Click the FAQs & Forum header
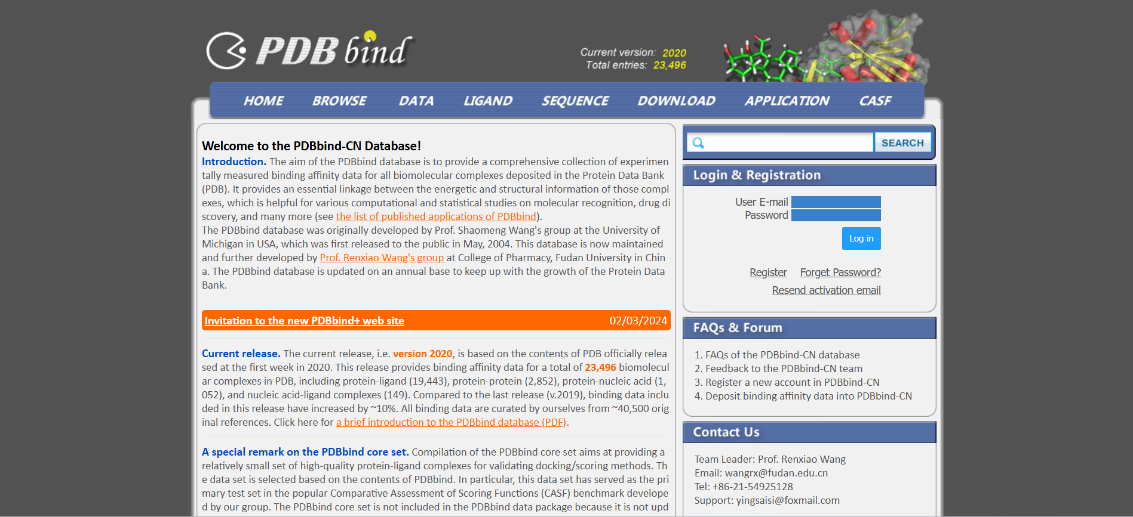The height and width of the screenshot is (517, 1133). (809, 328)
